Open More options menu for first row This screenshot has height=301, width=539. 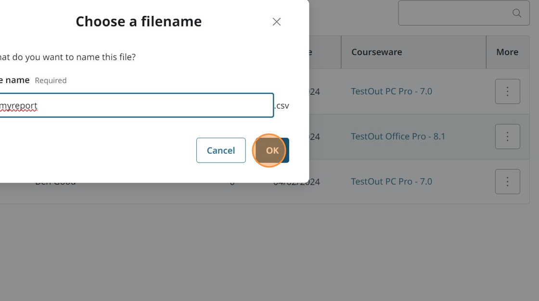pyautogui.click(x=507, y=91)
